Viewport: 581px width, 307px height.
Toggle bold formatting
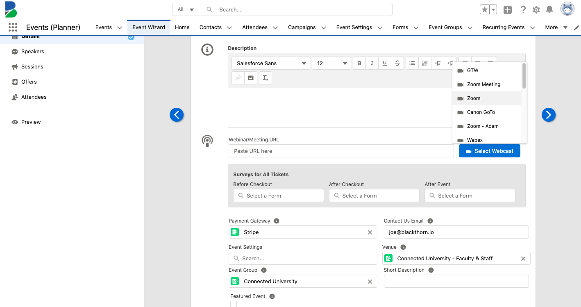(x=359, y=63)
